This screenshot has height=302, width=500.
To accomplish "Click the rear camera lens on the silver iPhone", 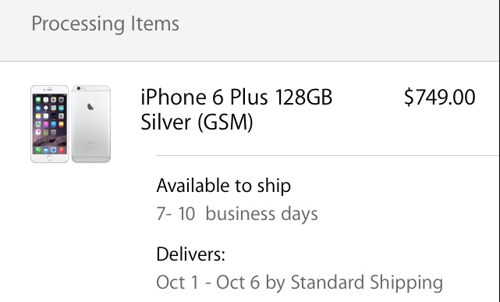I will 79,88.
